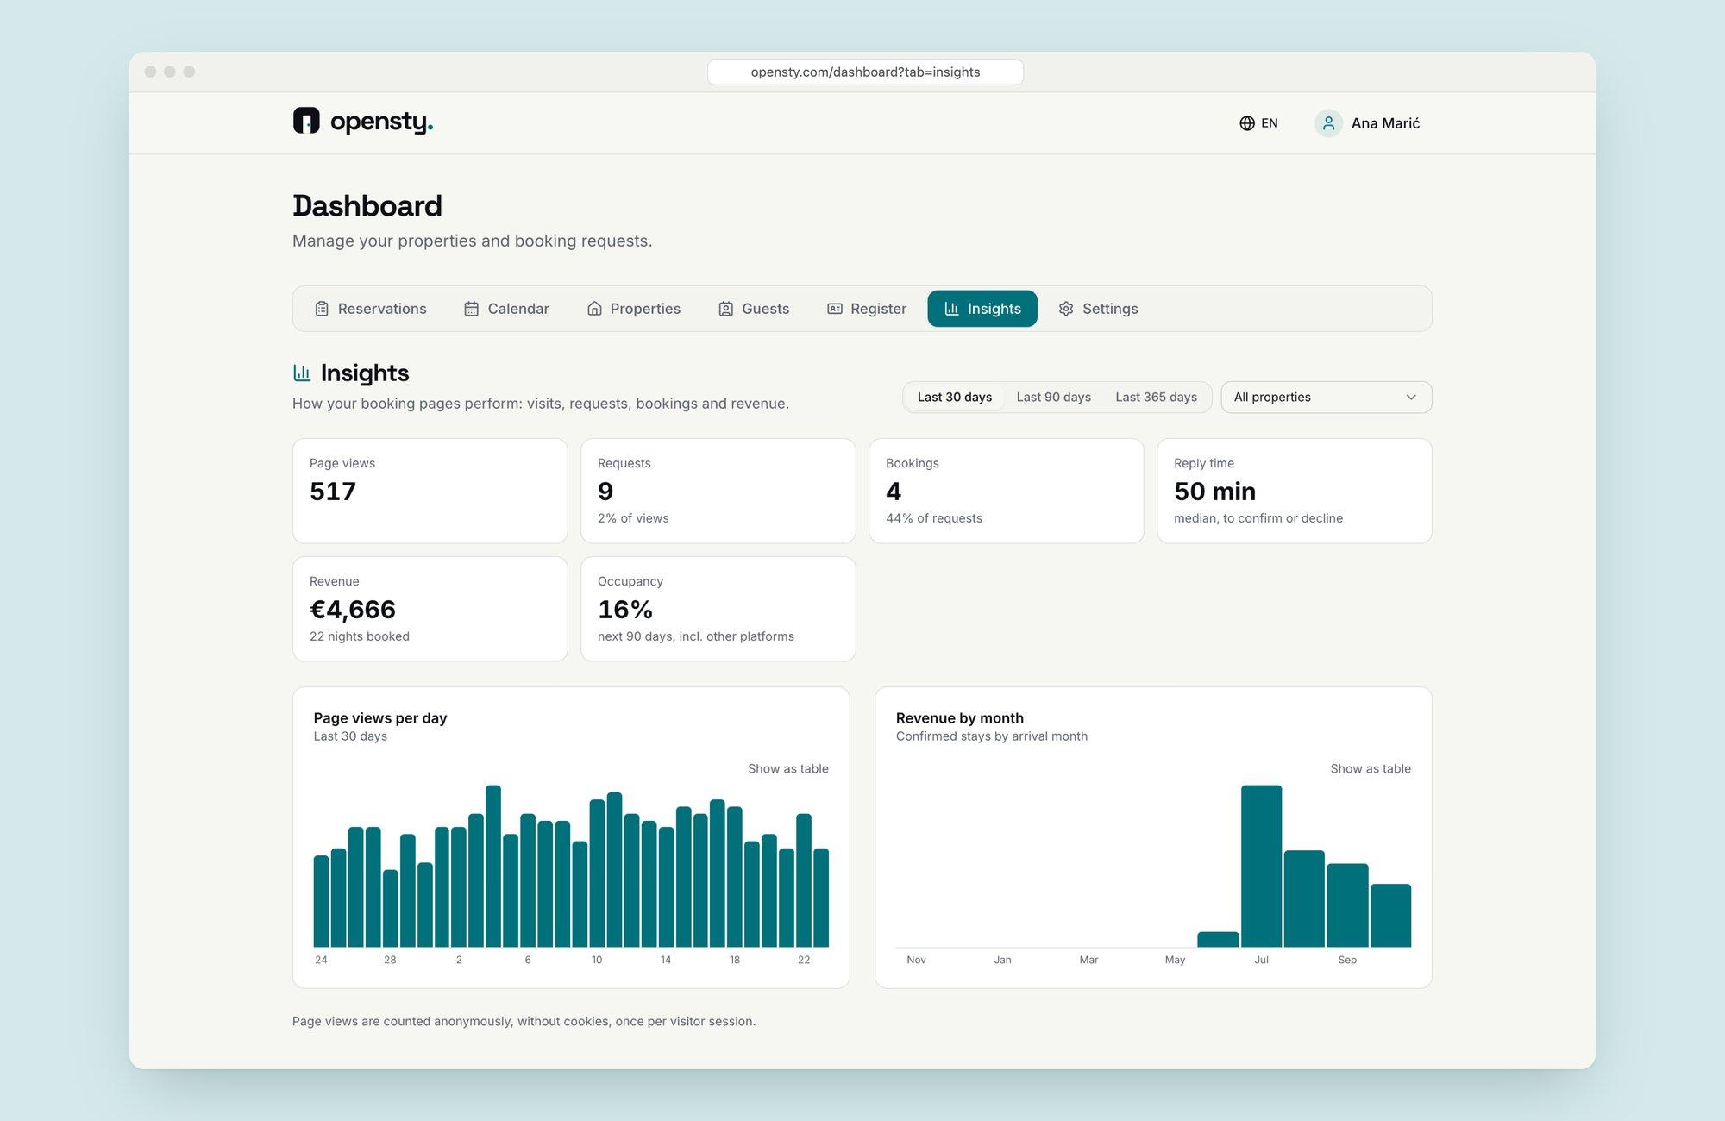Click the Properties house icon
The width and height of the screenshot is (1725, 1121).
pos(594,309)
